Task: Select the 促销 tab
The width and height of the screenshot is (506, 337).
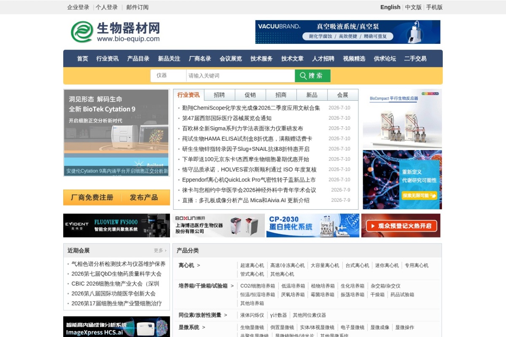Action: (x=250, y=95)
